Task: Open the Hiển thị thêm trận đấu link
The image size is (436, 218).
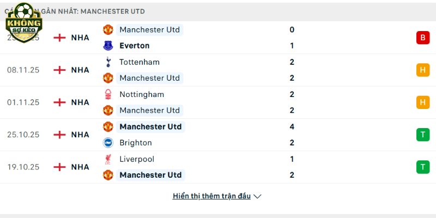Action: [211, 196]
